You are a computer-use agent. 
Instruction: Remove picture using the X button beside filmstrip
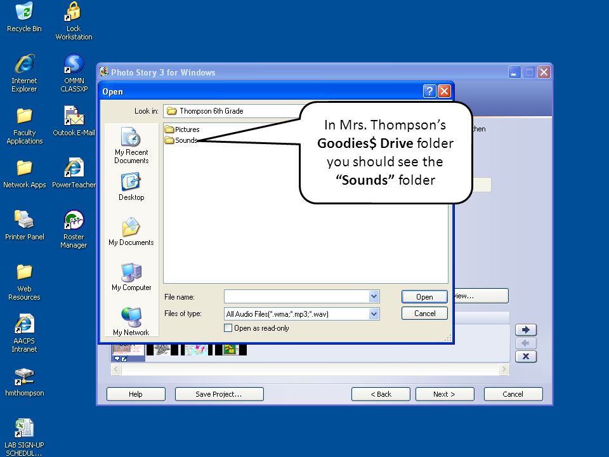pos(526,356)
